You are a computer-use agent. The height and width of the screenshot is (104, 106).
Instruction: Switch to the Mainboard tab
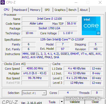click(x=20, y=10)
